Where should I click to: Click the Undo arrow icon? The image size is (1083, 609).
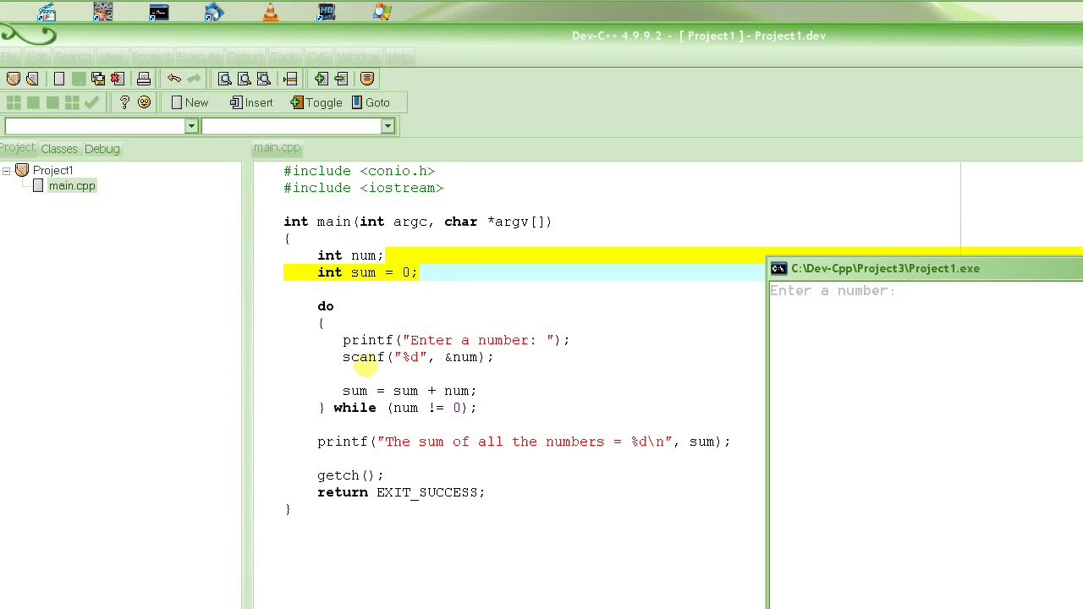click(174, 79)
